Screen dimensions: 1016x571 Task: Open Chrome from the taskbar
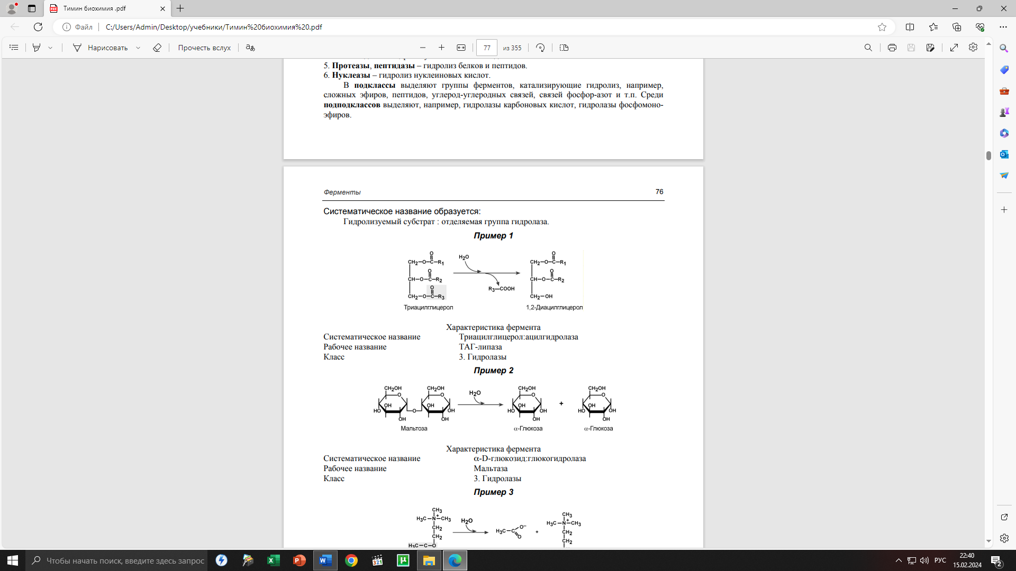pos(351,560)
